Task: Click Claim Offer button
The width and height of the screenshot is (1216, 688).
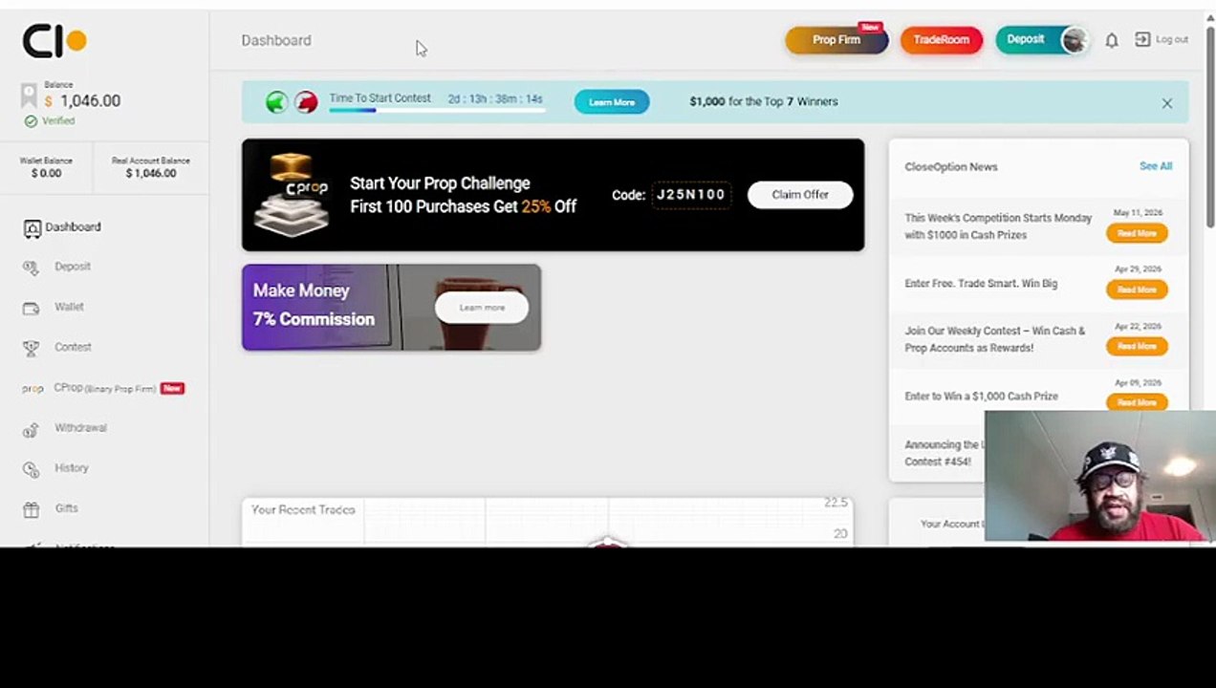Action: click(800, 195)
